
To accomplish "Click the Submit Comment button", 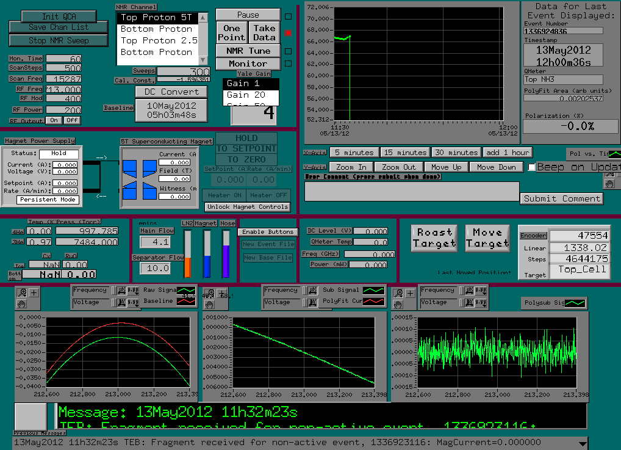I will 562,198.
